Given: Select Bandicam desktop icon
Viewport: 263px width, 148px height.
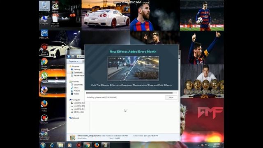Looking at the screenshot, I should click(44, 119).
